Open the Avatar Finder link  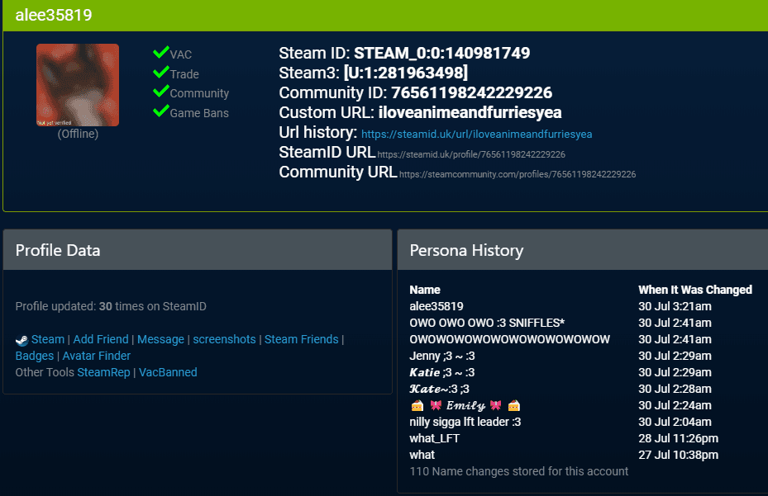[x=97, y=356]
